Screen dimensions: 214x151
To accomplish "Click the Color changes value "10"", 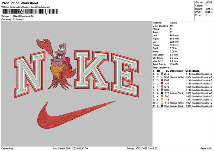I will click(171, 26).
